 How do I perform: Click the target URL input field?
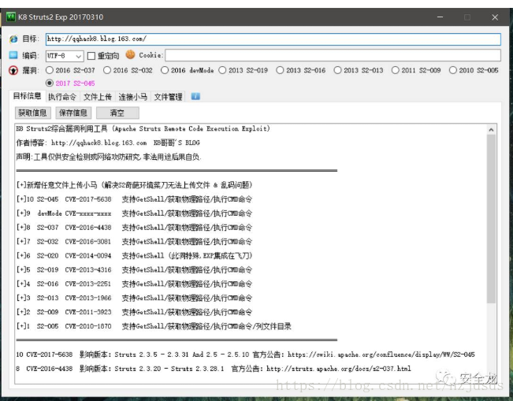coord(273,39)
